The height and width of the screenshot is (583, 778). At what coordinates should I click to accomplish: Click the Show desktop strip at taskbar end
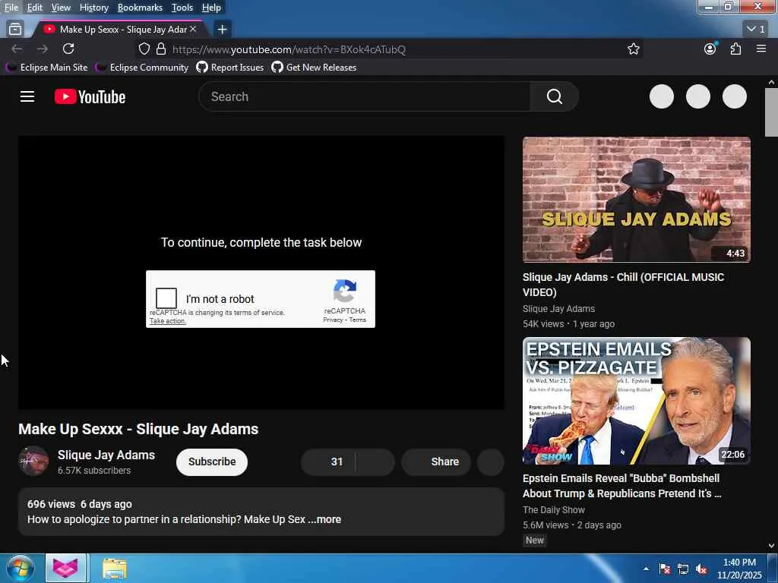click(773, 568)
